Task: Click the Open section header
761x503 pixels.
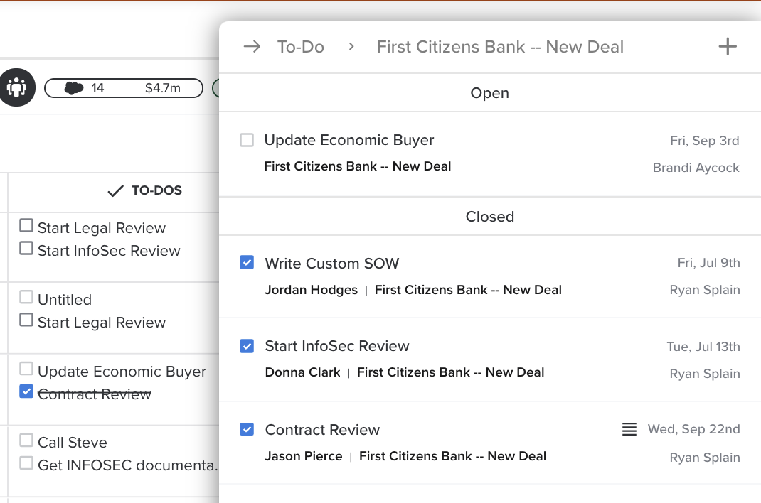Action: pos(490,93)
